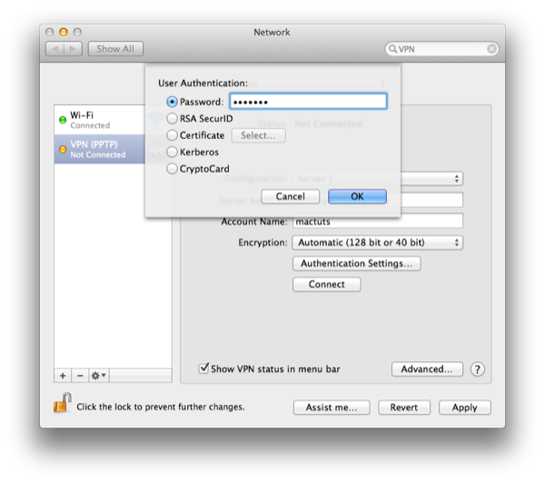Click the Revert button
Screen dimensions: 545x483
tap(404, 408)
